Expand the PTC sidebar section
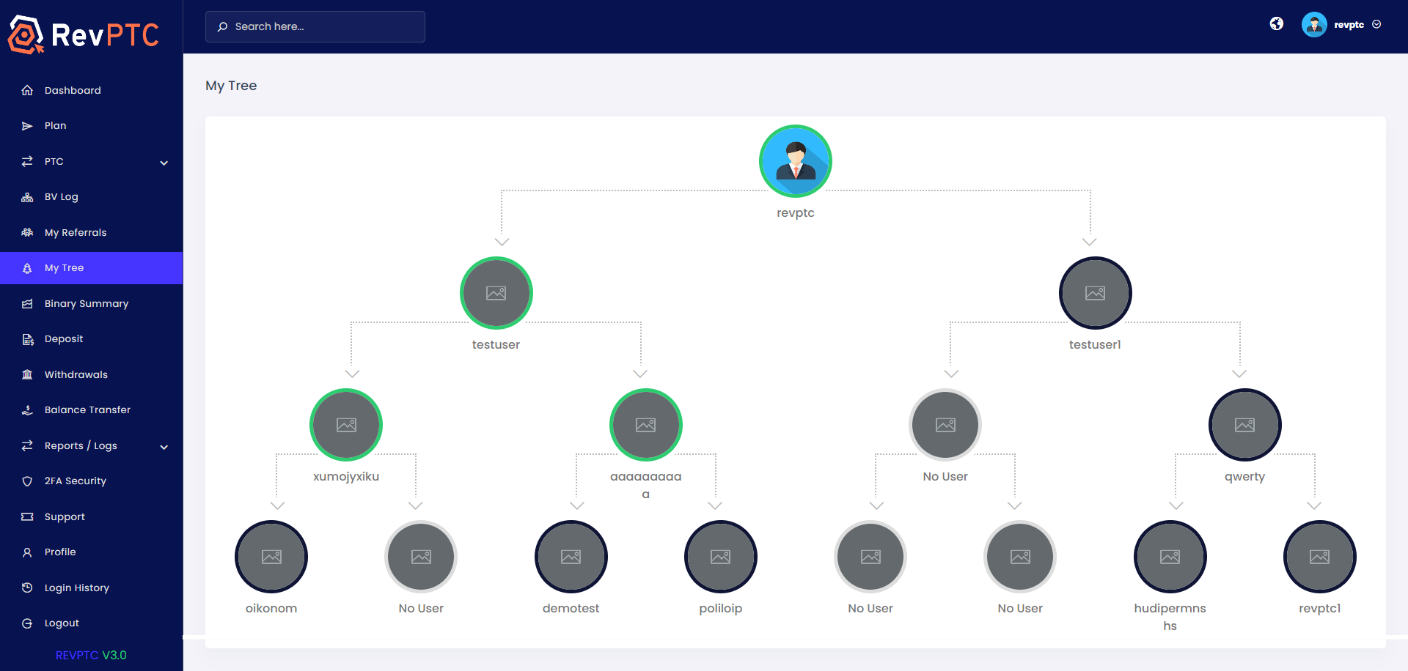The image size is (1408, 671). click(91, 161)
